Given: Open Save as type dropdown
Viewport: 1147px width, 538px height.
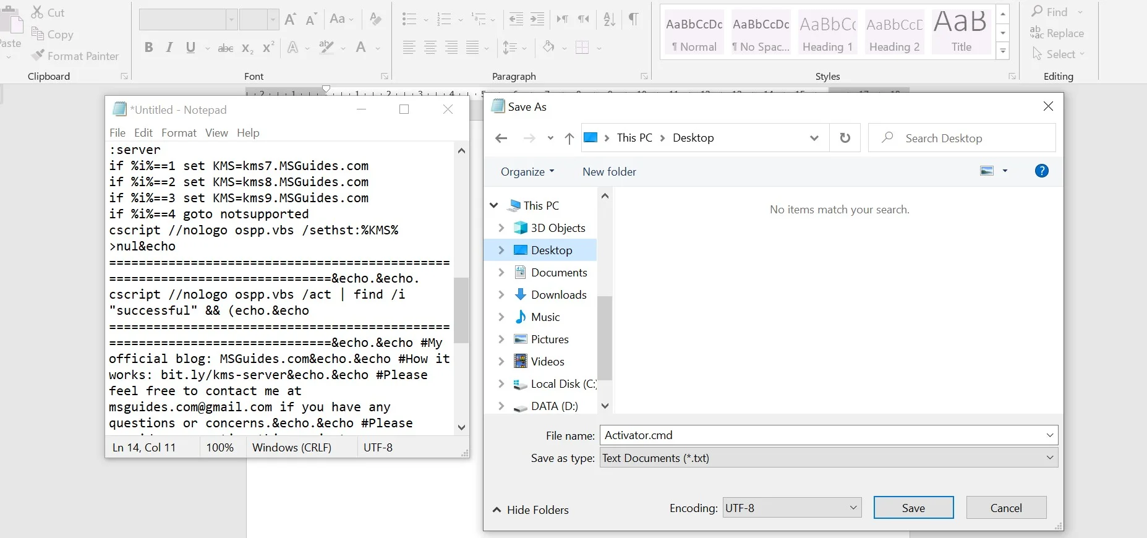Looking at the screenshot, I should pyautogui.click(x=829, y=458).
